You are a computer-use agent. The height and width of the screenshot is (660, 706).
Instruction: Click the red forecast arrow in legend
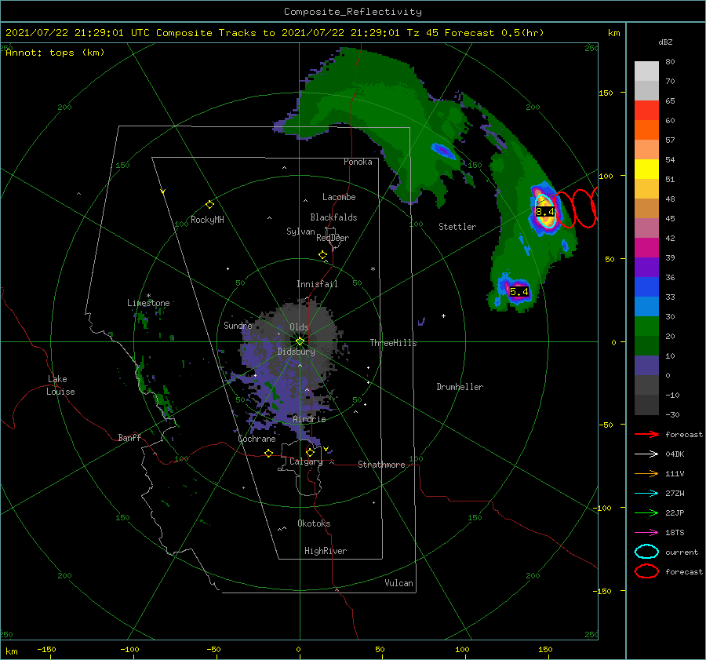pyautogui.click(x=646, y=434)
